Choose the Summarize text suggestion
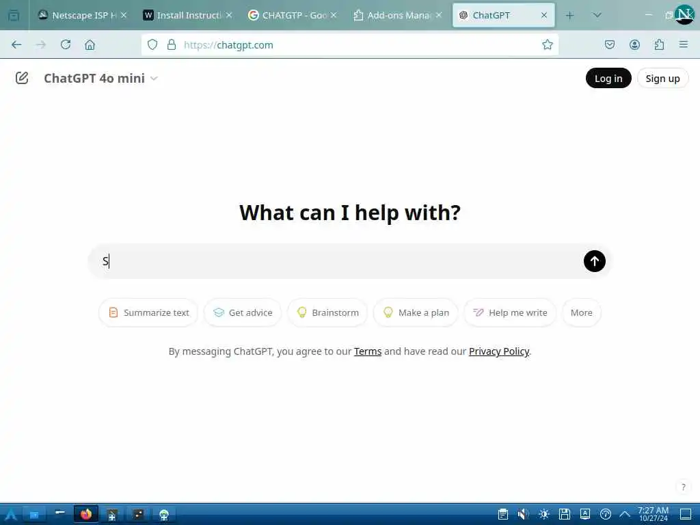This screenshot has height=525, width=700. point(148,312)
